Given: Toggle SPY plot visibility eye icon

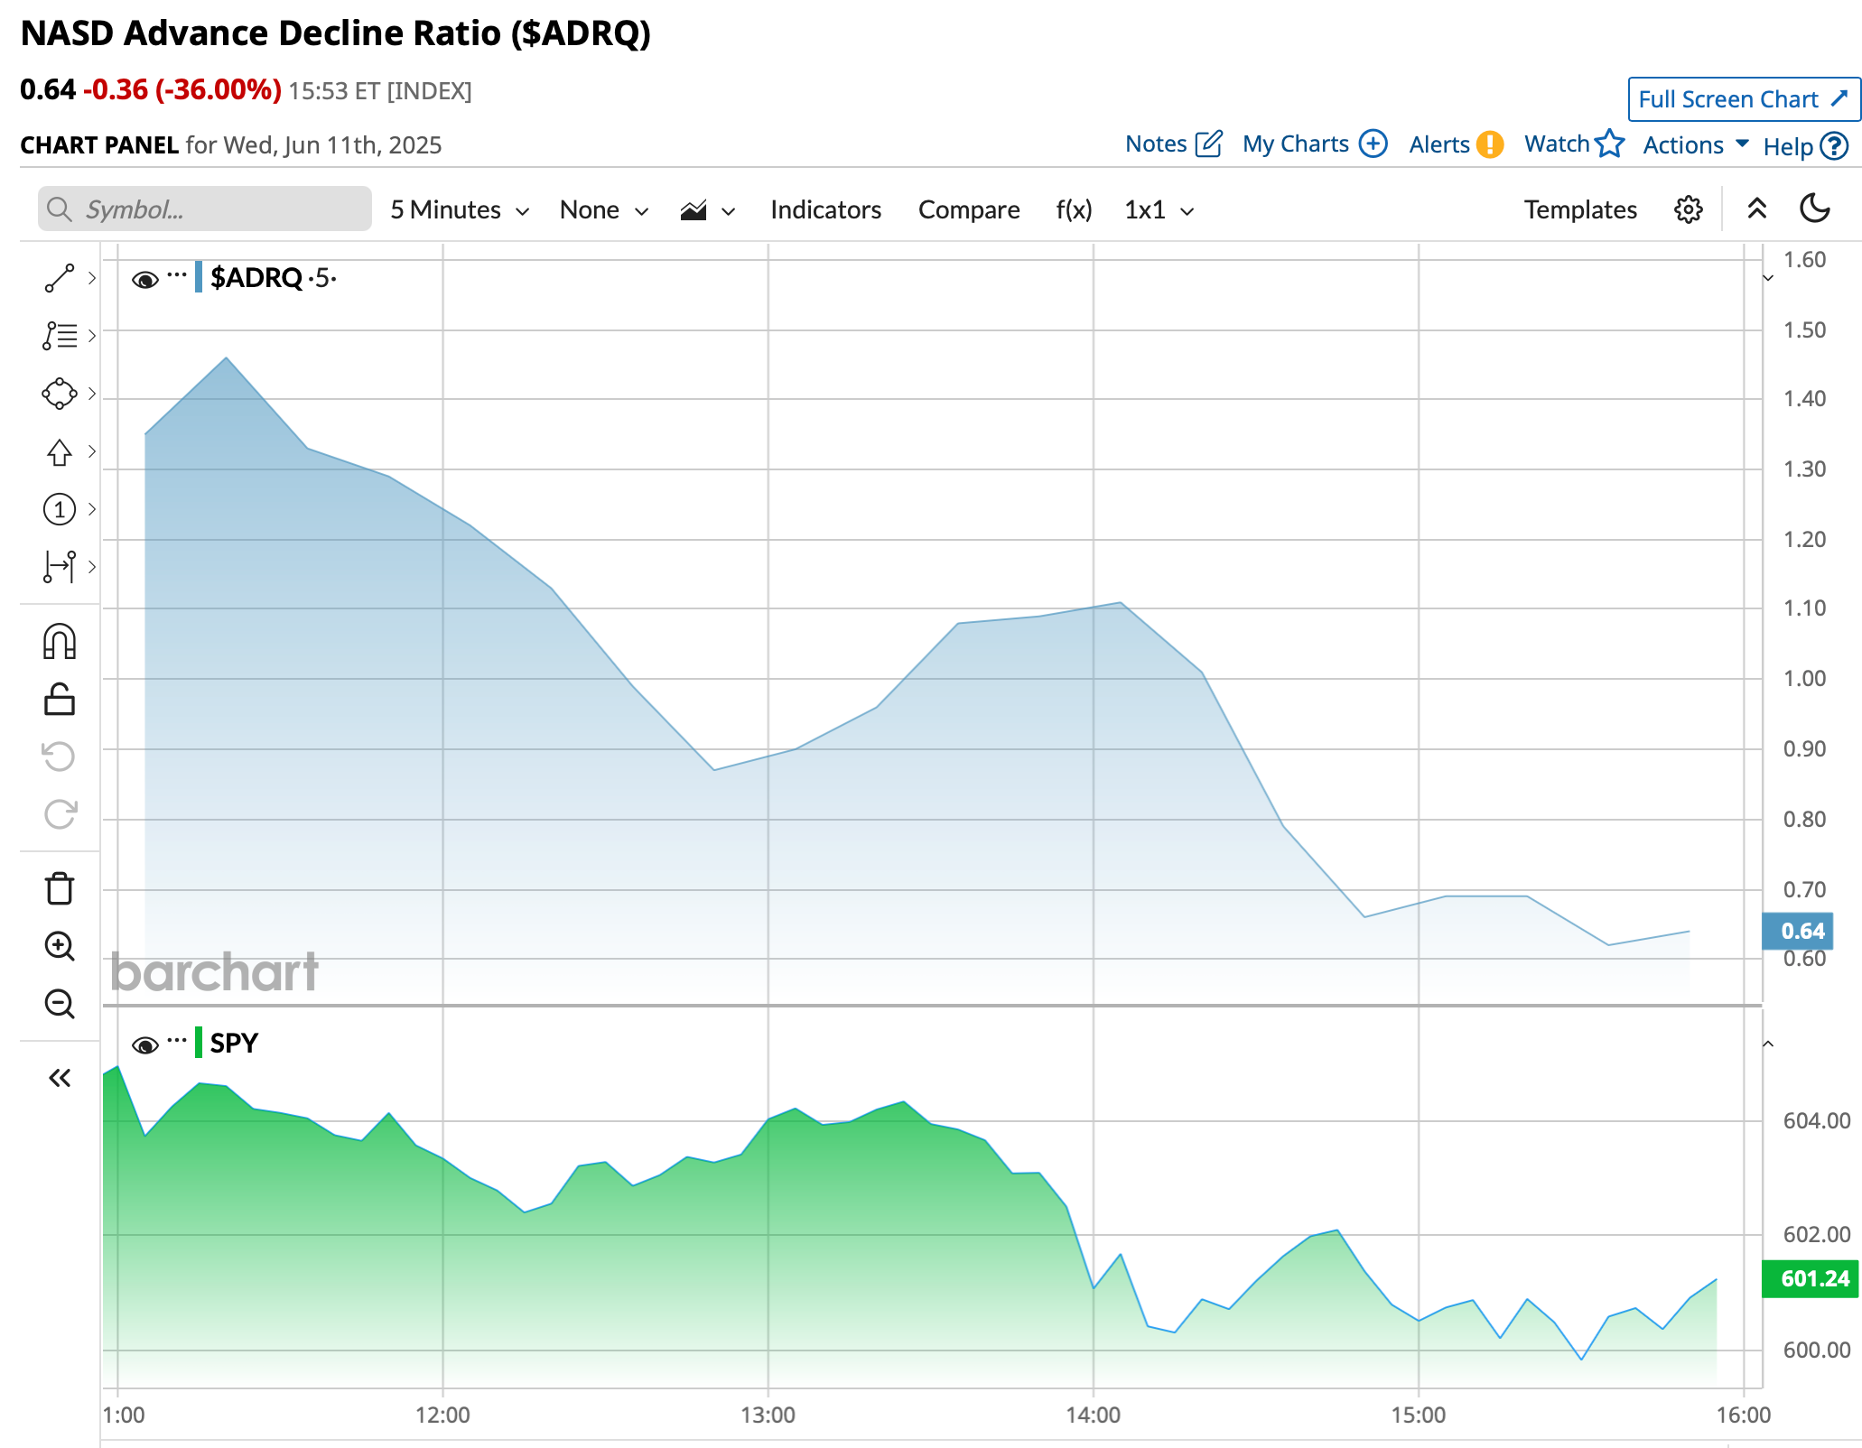Looking at the screenshot, I should coord(144,1044).
